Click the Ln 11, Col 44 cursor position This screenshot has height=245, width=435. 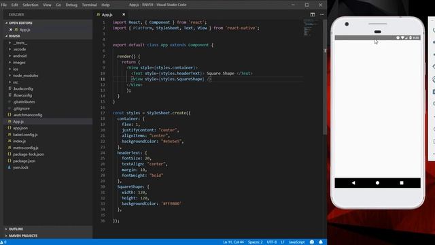click(233, 242)
